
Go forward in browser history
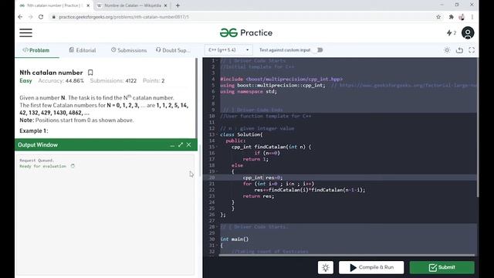31,17
